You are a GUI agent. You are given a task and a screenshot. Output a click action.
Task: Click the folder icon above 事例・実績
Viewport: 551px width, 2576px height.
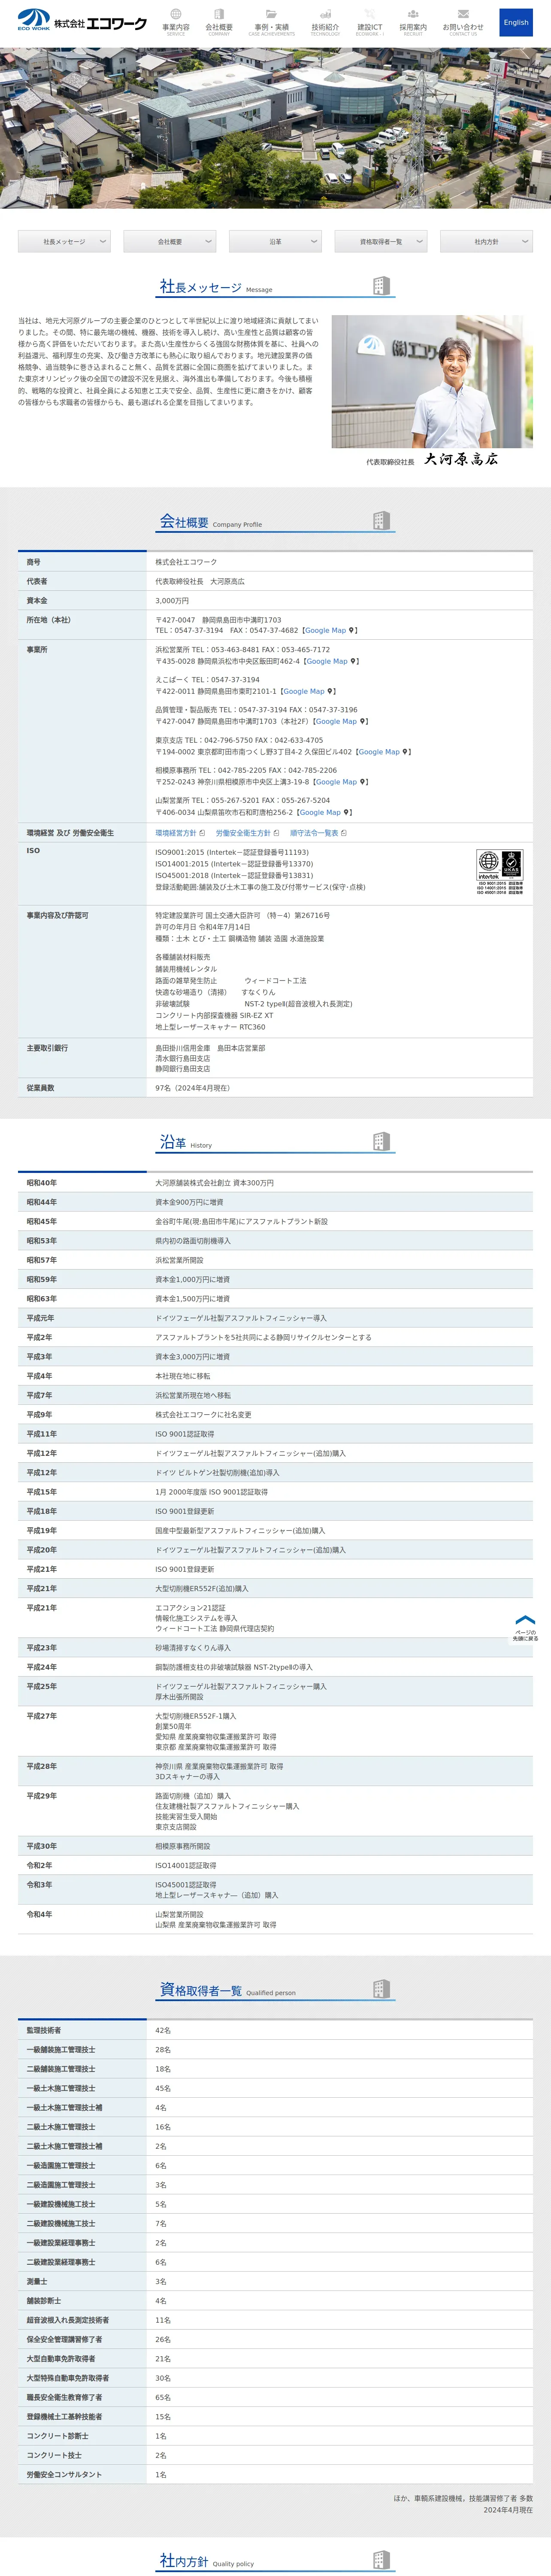(x=271, y=14)
